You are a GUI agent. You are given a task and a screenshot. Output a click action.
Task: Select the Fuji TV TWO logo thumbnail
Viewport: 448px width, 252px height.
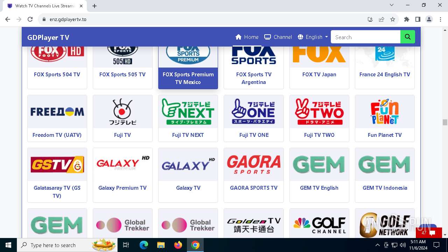pyautogui.click(x=319, y=112)
